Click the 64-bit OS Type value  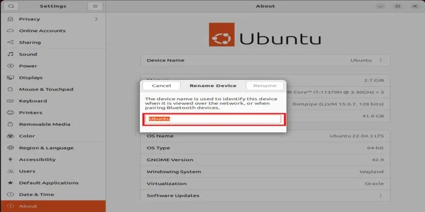(376, 148)
